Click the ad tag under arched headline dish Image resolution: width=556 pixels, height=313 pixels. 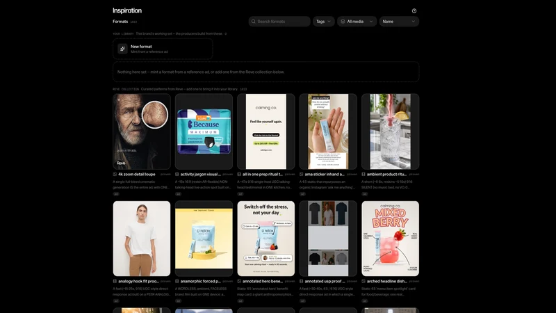pyautogui.click(x=364, y=301)
